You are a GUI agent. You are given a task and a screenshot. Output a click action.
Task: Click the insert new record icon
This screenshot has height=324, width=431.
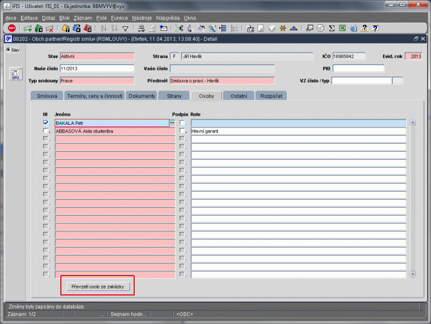(27, 28)
